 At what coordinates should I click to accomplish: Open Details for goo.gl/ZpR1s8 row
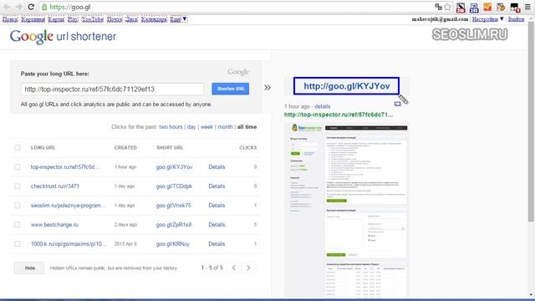(x=217, y=225)
